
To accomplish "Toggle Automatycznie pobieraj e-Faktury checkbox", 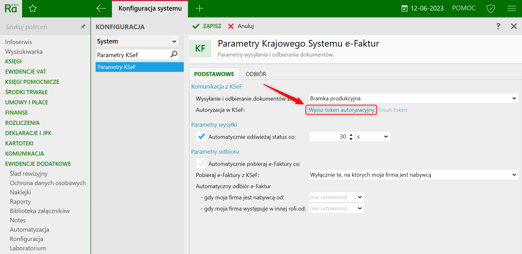I will (x=201, y=163).
